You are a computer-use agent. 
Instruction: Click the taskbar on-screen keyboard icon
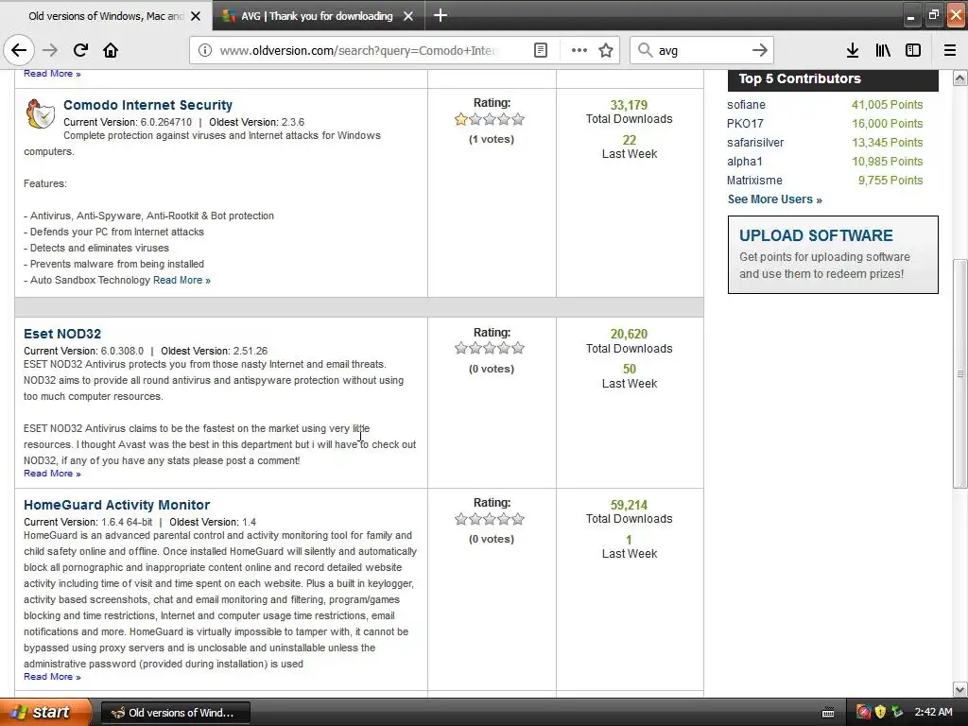coord(828,713)
